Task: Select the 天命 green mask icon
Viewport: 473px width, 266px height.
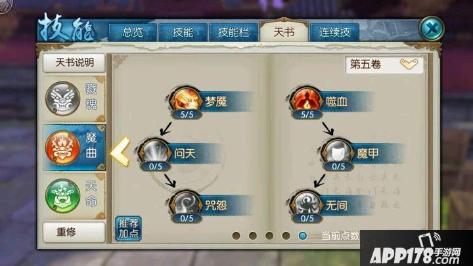Action: [x=63, y=196]
